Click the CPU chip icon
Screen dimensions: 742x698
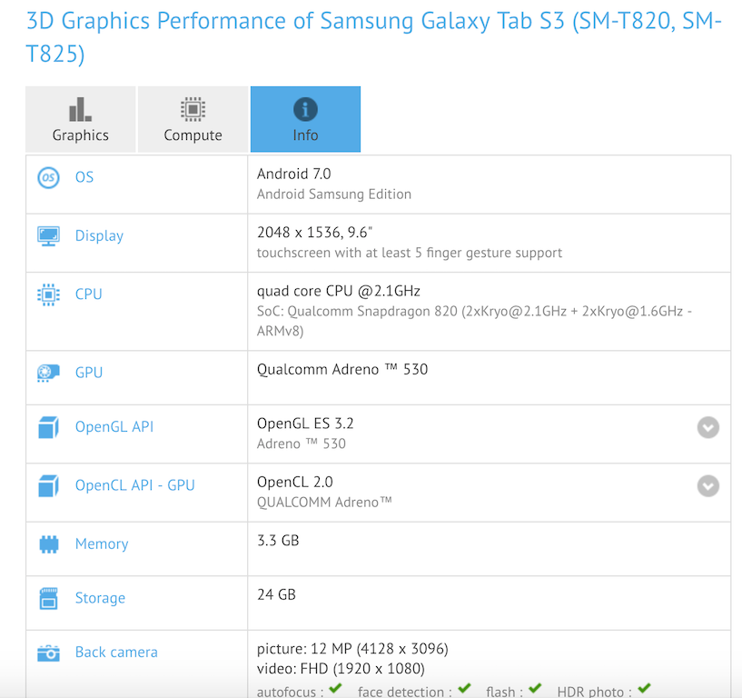48,294
